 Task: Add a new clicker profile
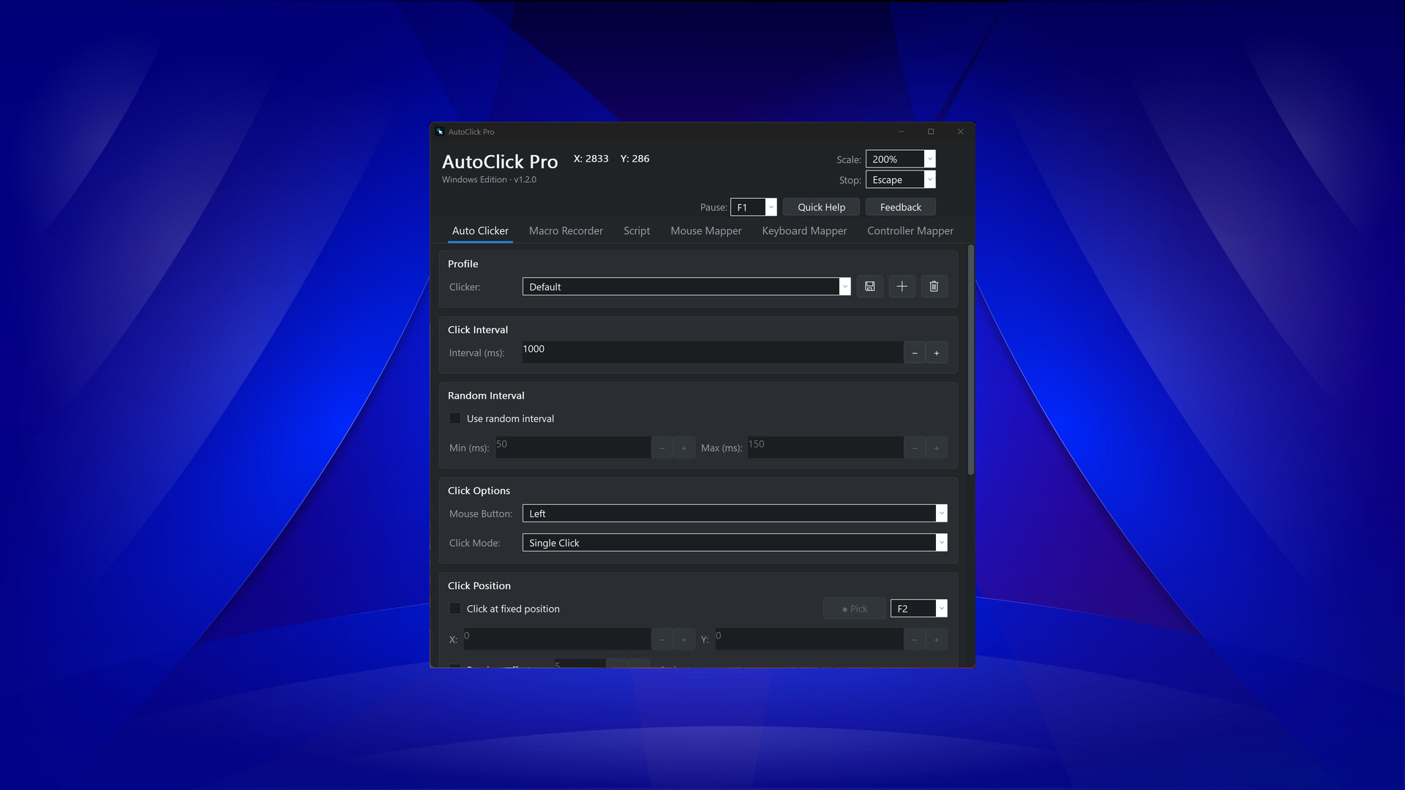902,287
